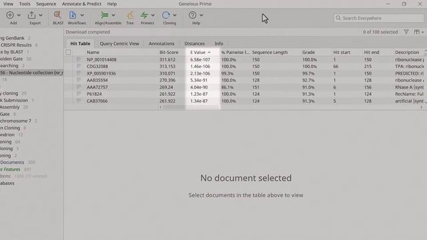Click the Workflows toolbar icon
The height and width of the screenshot is (240, 427).
[73, 15]
